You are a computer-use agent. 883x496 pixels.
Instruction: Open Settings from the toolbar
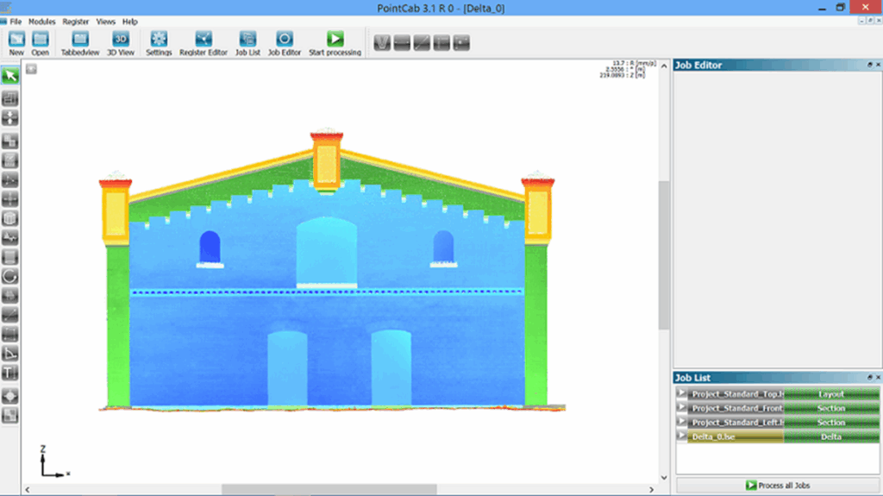(159, 40)
